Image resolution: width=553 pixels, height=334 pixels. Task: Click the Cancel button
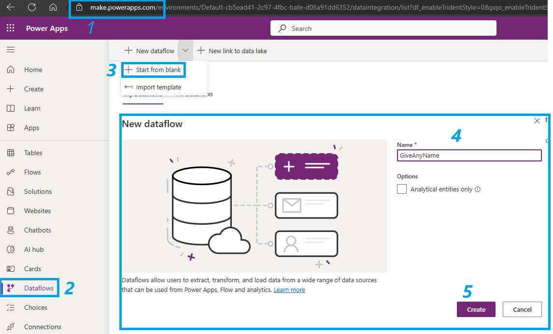[x=522, y=309]
